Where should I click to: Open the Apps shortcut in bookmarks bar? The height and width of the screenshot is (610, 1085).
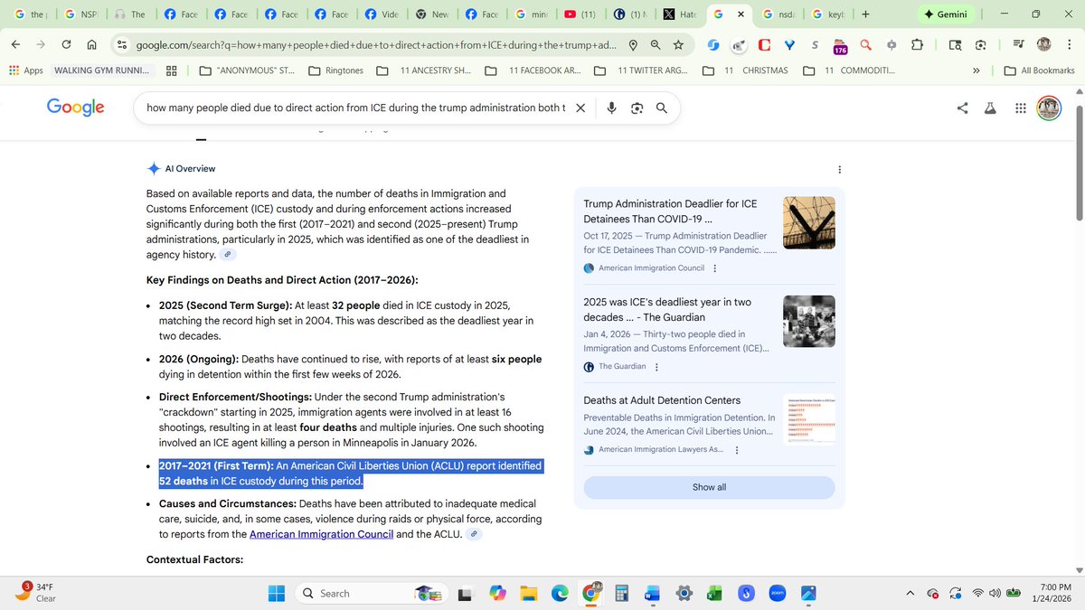[x=25, y=70]
